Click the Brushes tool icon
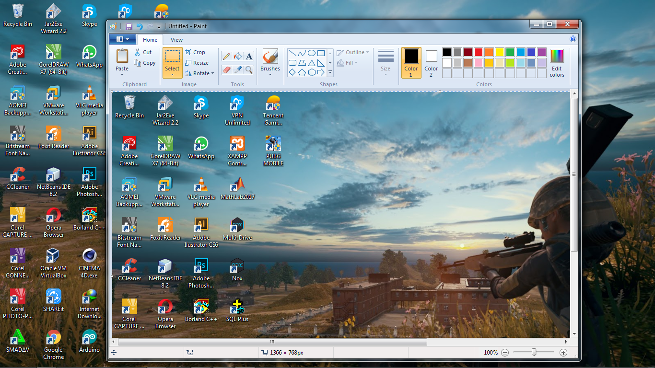 coord(270,56)
